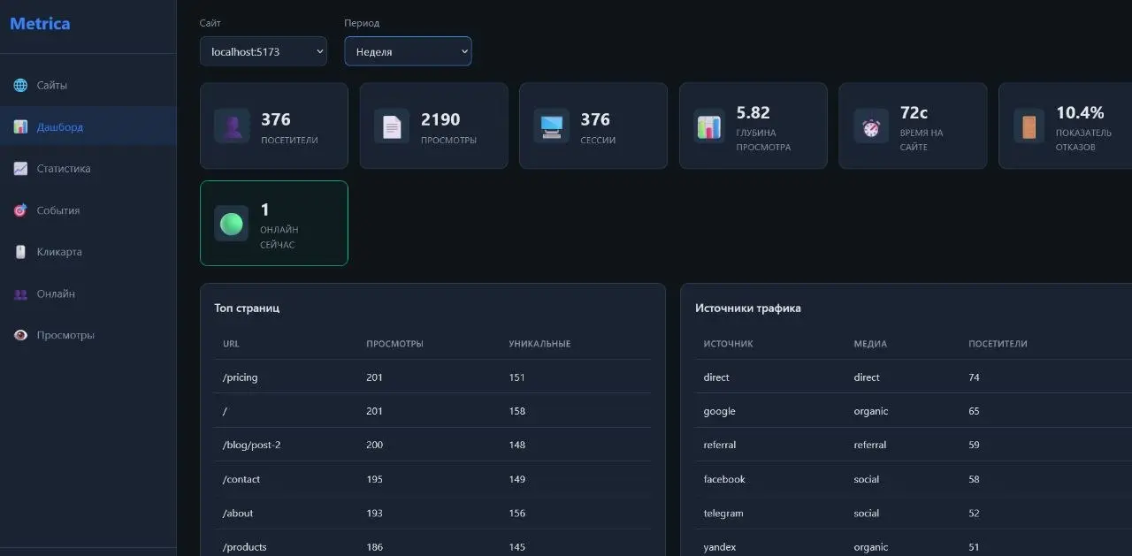
Task: Open the Онлайн sidebar section
Action: 88,293
